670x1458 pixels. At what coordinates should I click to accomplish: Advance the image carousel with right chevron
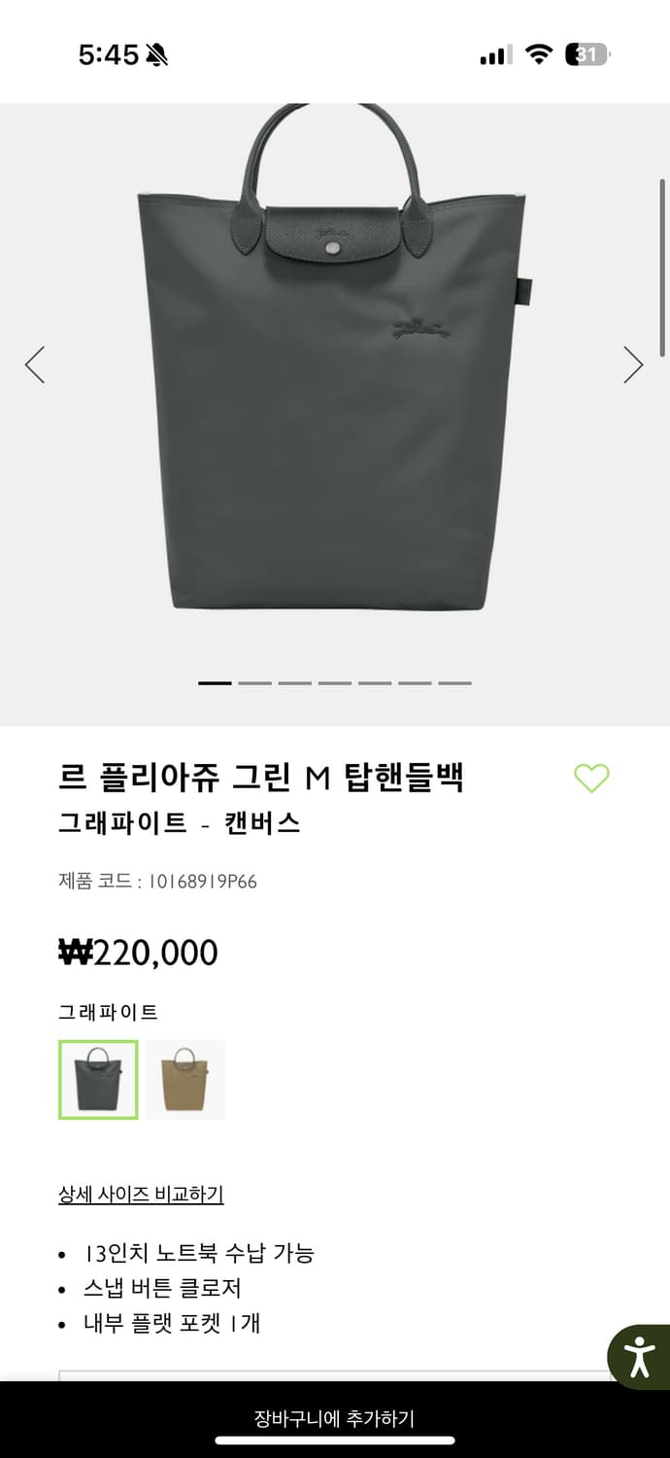(633, 363)
